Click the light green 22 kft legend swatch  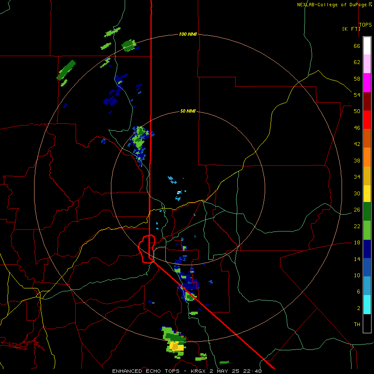(367, 230)
